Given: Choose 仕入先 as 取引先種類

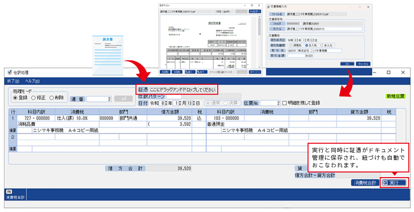Looking at the screenshot, I should point(308,46).
